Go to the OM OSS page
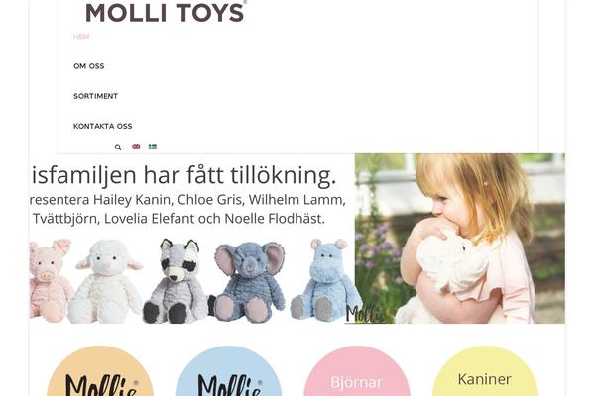The image size is (595, 396). [x=89, y=66]
